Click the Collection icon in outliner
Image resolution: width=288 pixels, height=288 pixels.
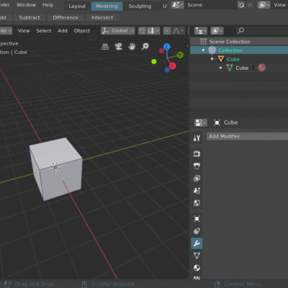point(212,50)
